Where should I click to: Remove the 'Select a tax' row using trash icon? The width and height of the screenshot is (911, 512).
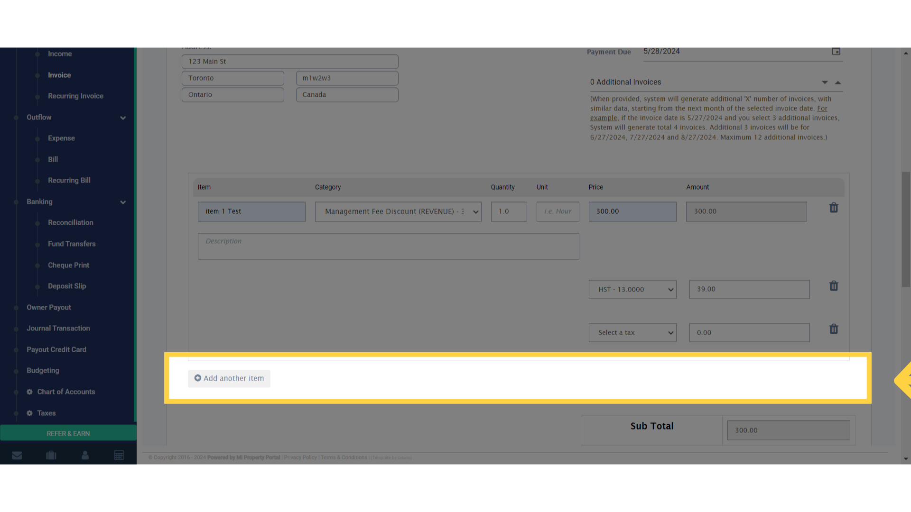pyautogui.click(x=834, y=329)
